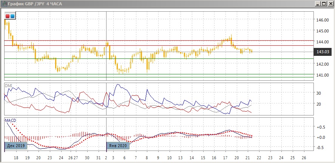Click the red square button on chart

[x=8, y=16]
